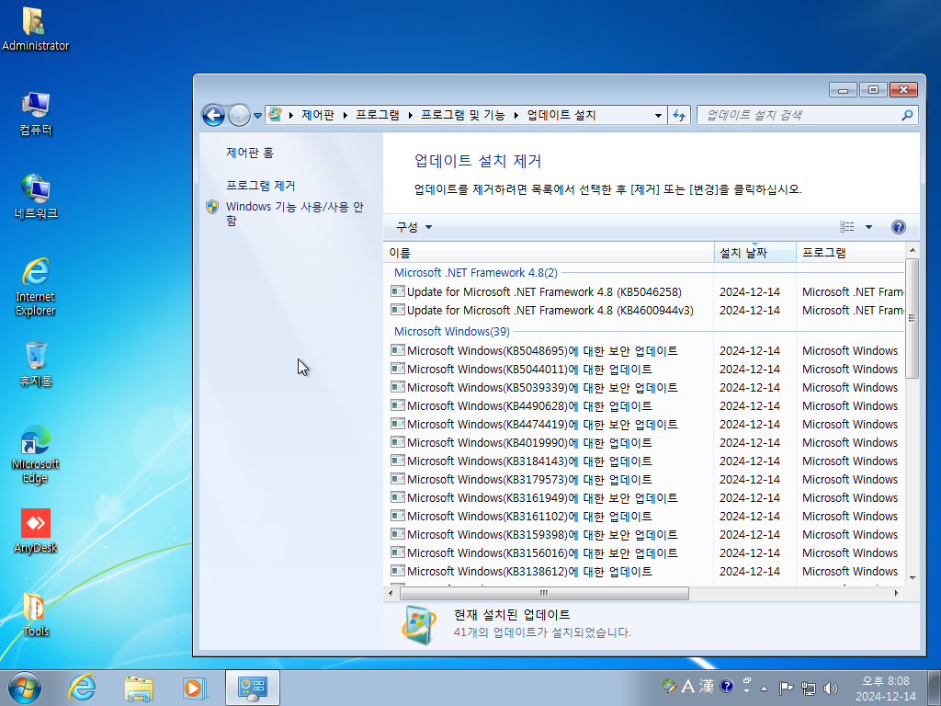This screenshot has width=941, height=706.
Task: Click the horizontal scrollbar right arrow
Action: pyautogui.click(x=897, y=593)
